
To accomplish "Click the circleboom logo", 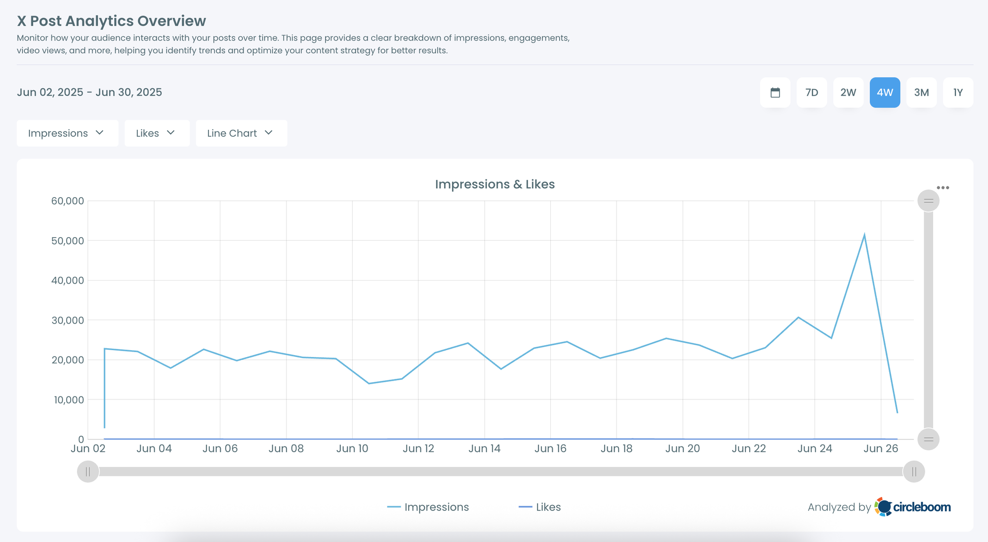I will (913, 506).
